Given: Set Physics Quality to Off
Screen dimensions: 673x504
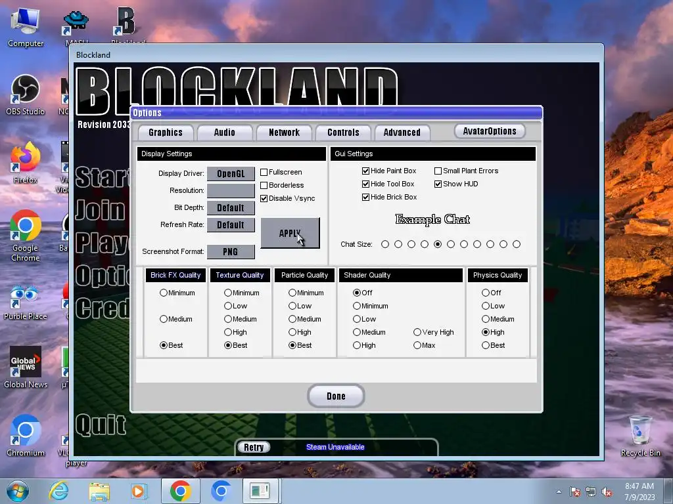Looking at the screenshot, I should [486, 293].
